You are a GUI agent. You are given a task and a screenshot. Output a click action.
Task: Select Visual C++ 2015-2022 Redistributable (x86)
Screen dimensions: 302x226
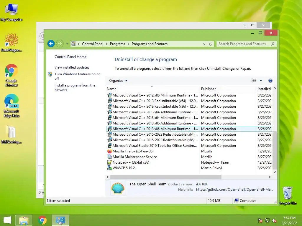(189, 140)
